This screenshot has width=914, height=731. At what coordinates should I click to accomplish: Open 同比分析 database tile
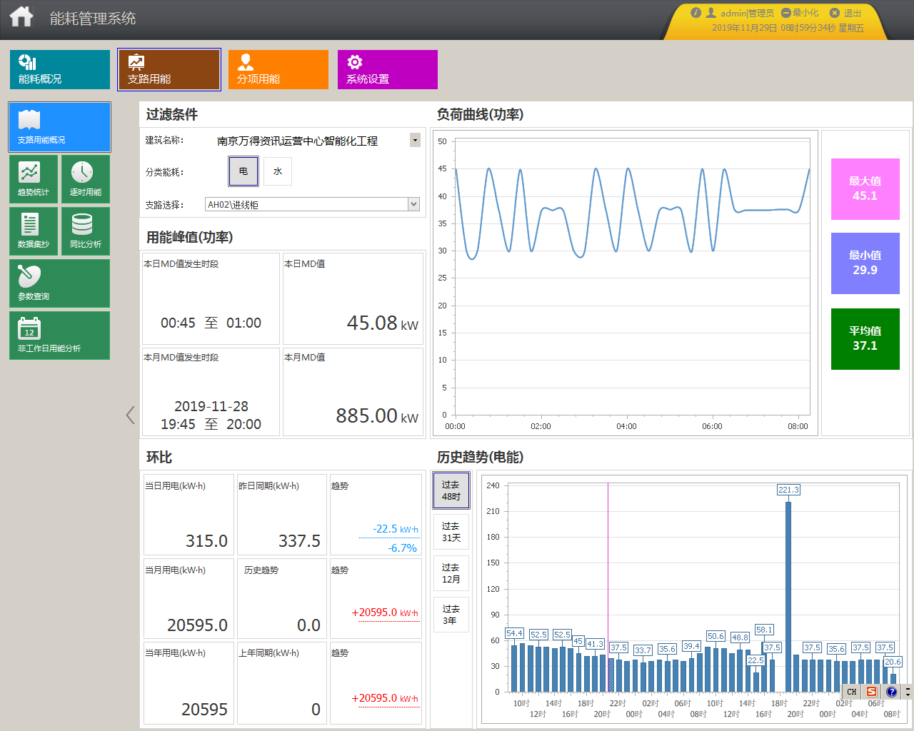click(x=86, y=231)
